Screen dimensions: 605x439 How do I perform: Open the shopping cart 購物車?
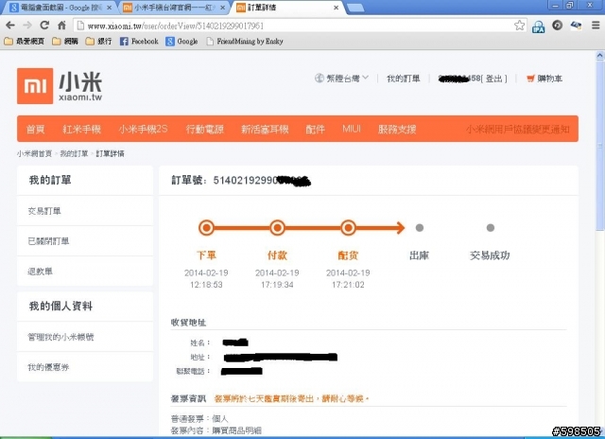point(544,79)
